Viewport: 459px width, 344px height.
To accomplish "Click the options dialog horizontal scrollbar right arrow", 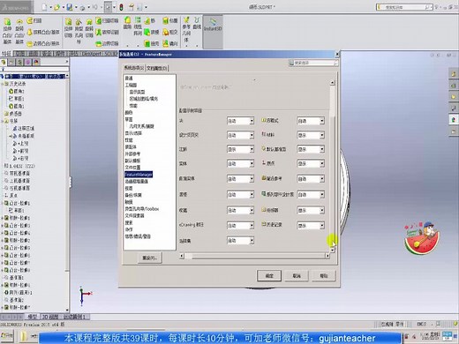I will [x=327, y=256].
